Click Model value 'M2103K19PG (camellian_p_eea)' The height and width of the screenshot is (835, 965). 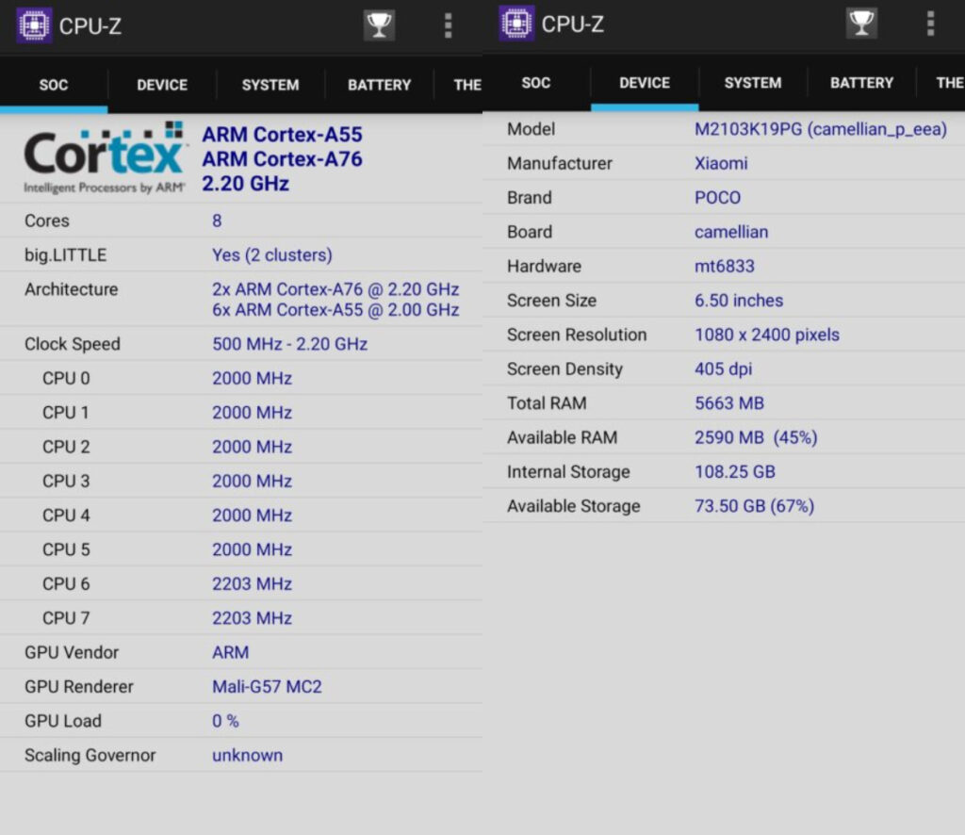coord(821,129)
